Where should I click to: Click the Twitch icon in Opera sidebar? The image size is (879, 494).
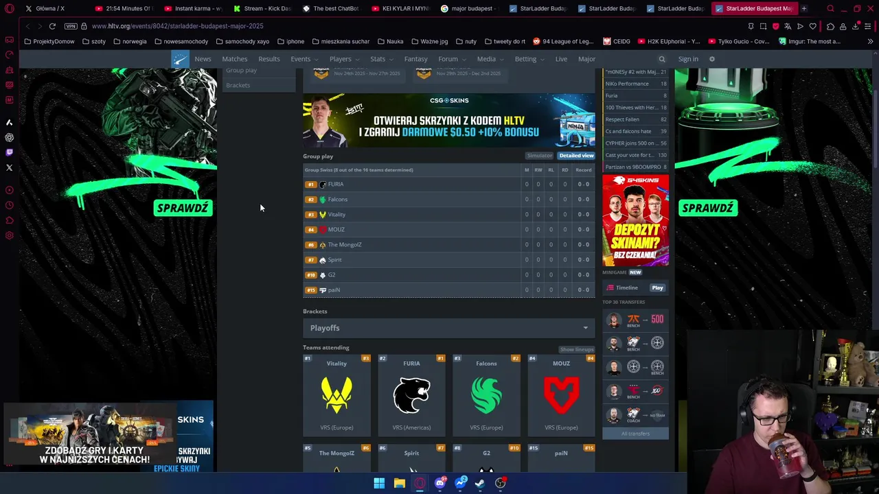pyautogui.click(x=9, y=152)
